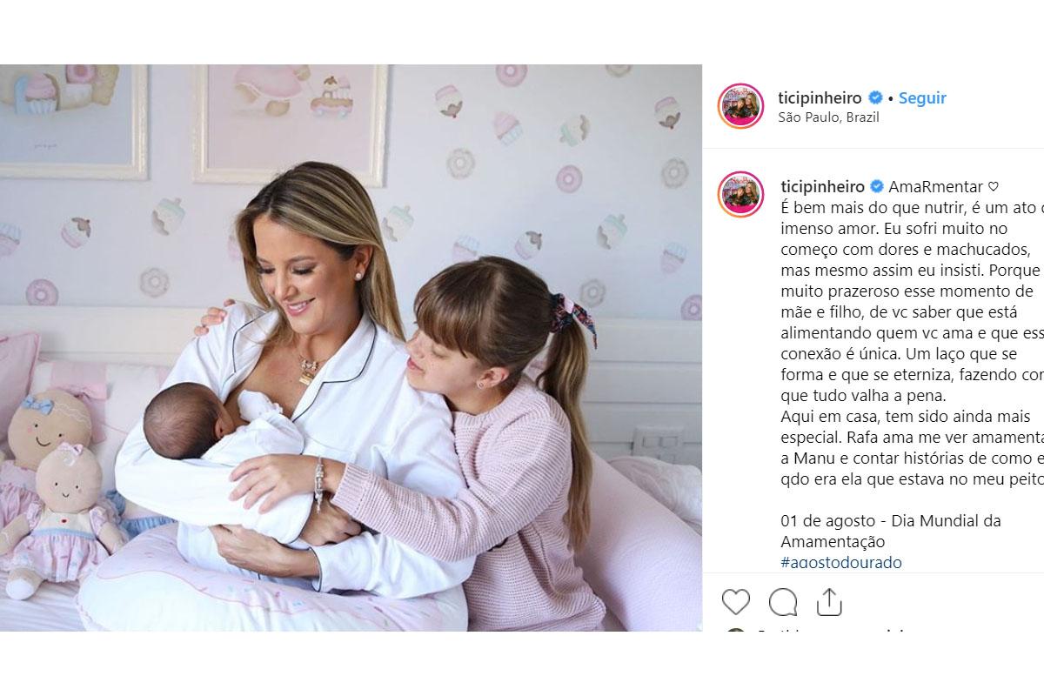
Task: Click the verified badge in the caption line
Action: [x=877, y=187]
